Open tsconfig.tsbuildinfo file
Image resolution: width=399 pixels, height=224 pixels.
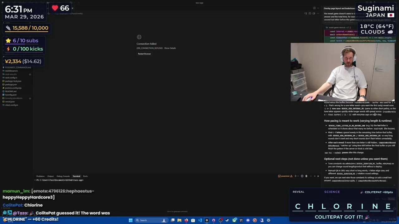point(14,98)
